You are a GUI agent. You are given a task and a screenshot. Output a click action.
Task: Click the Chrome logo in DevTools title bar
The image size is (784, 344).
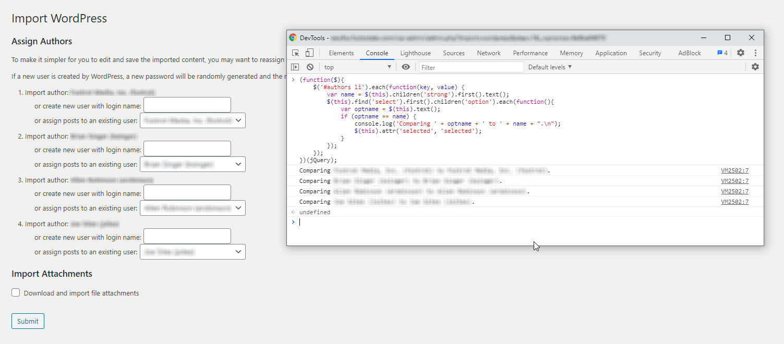[x=293, y=38]
